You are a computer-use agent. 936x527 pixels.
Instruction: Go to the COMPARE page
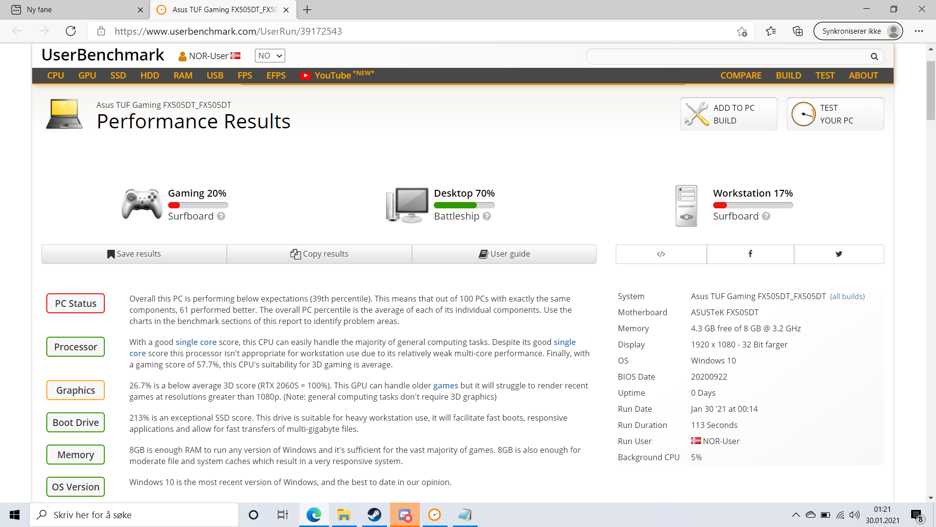tap(741, 76)
